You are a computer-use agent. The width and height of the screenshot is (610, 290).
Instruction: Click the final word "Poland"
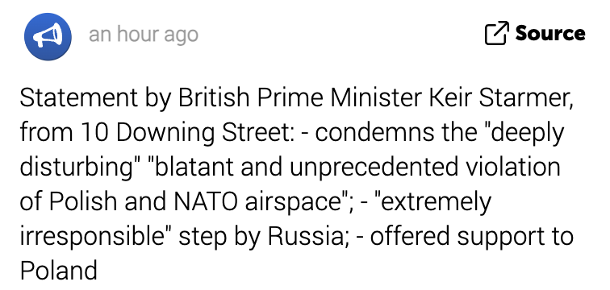(58, 271)
